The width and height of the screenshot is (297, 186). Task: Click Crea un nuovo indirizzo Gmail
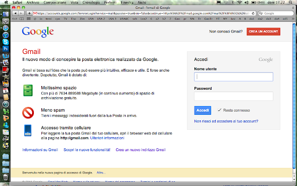pyautogui.click(x=141, y=150)
